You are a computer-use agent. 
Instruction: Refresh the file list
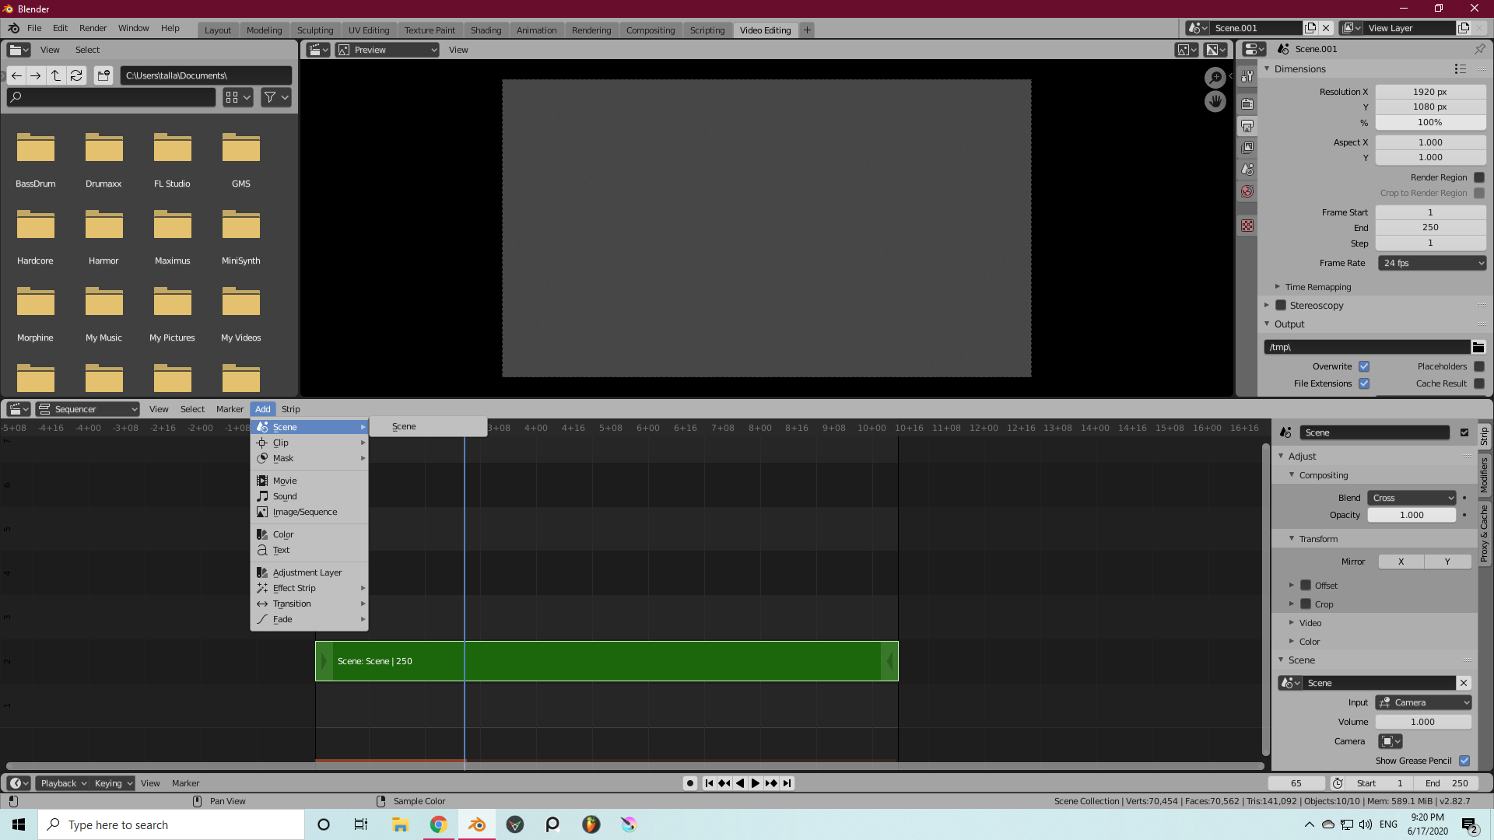point(76,75)
